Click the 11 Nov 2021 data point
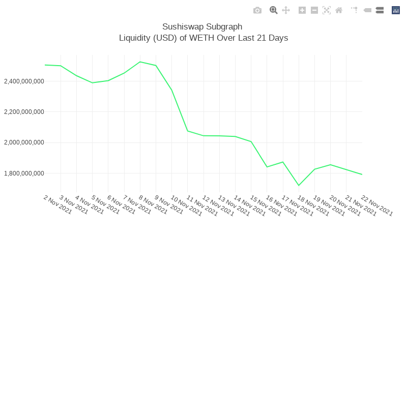The height and width of the screenshot is (407, 407). [x=188, y=131]
